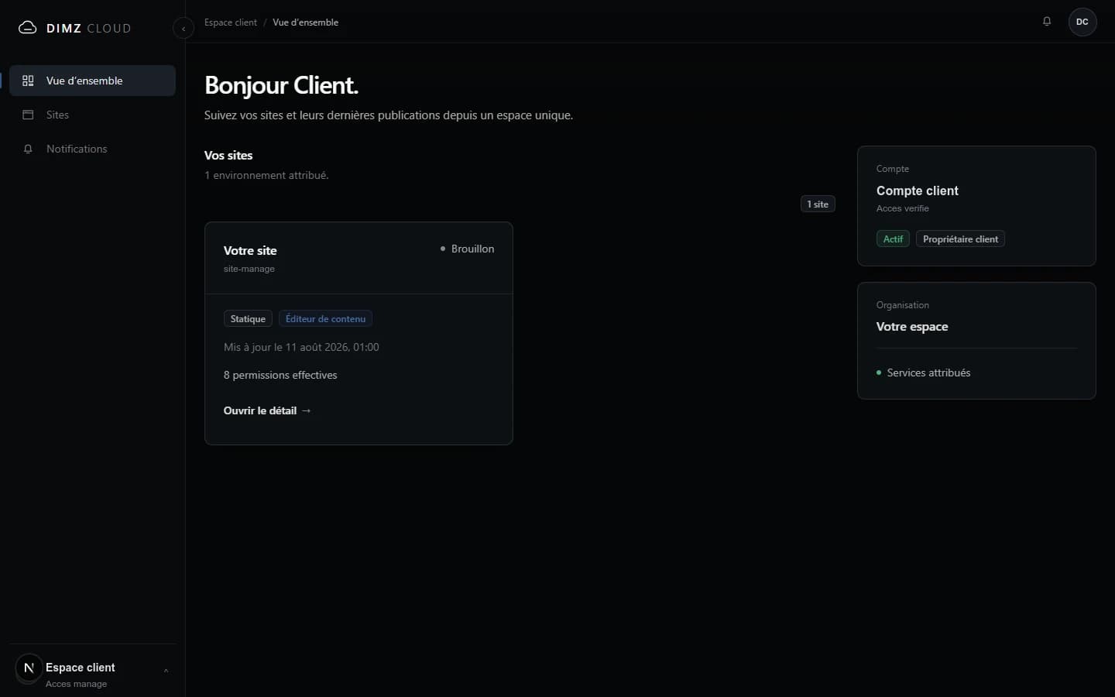Click the Vue d'ensemble grid icon in the sidebar
Screen dimensions: 1115x697
[x=28, y=81]
